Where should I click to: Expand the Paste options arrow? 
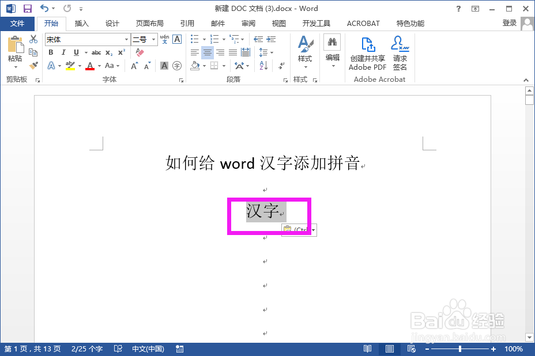tap(15, 67)
